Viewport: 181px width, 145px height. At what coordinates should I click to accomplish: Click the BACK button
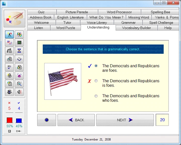(76, 120)
